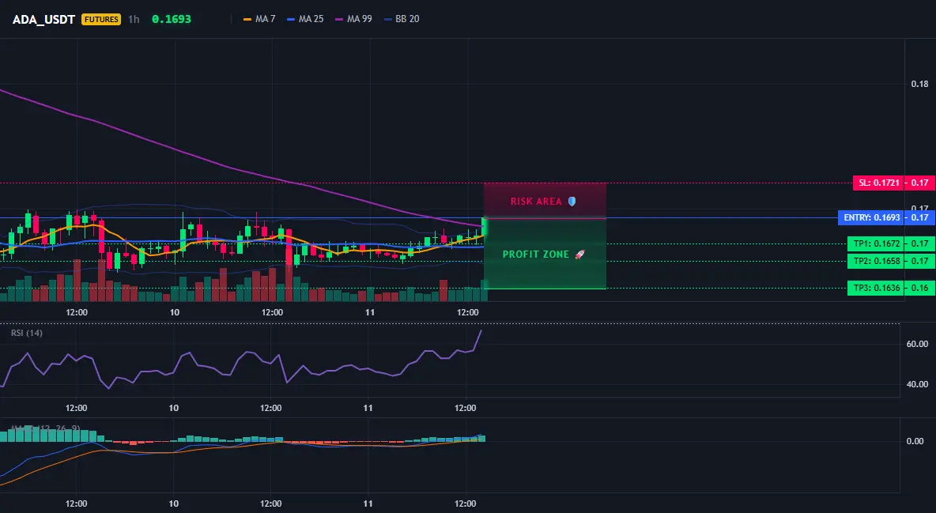Click the shield icon beside RISK AREA
This screenshot has width=936, height=513.
pyautogui.click(x=572, y=202)
